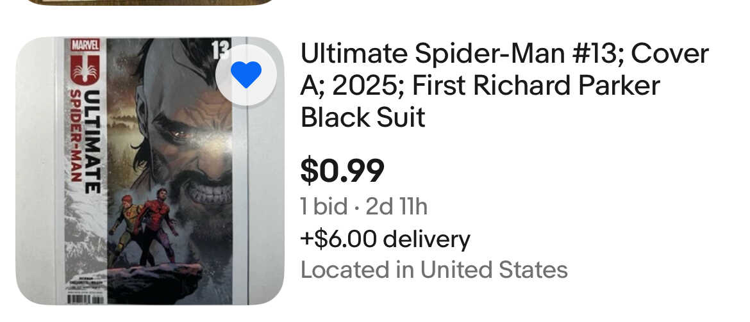Click "Located in United States" text
Image resolution: width=750 pixels, height=322 pixels.
[434, 270]
